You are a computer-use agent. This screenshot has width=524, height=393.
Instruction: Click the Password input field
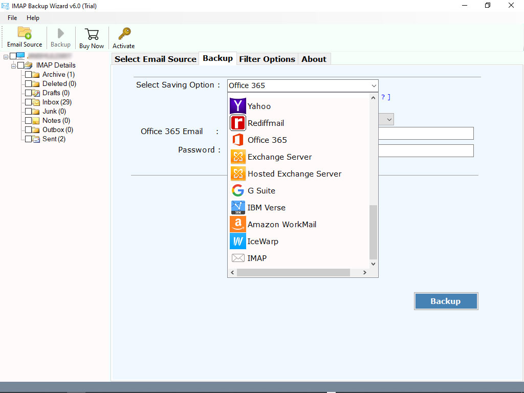coord(426,151)
